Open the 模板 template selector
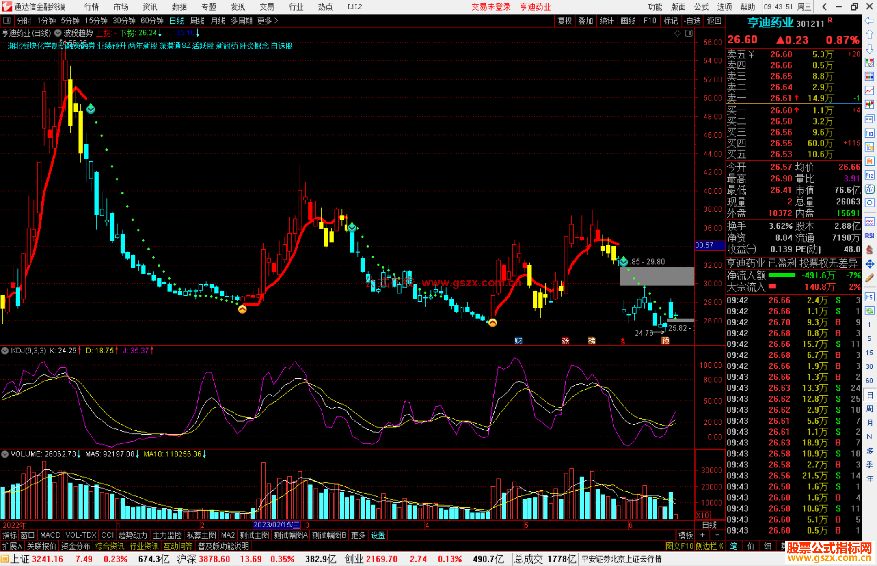This screenshot has height=566, width=877. point(685,535)
